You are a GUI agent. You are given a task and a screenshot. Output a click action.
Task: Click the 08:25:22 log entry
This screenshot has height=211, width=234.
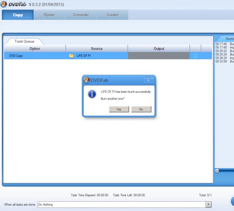(x=225, y=51)
